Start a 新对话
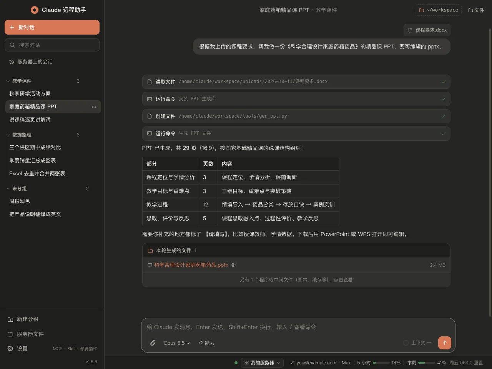Image resolution: width=492 pixels, height=369 pixels. 52,27
